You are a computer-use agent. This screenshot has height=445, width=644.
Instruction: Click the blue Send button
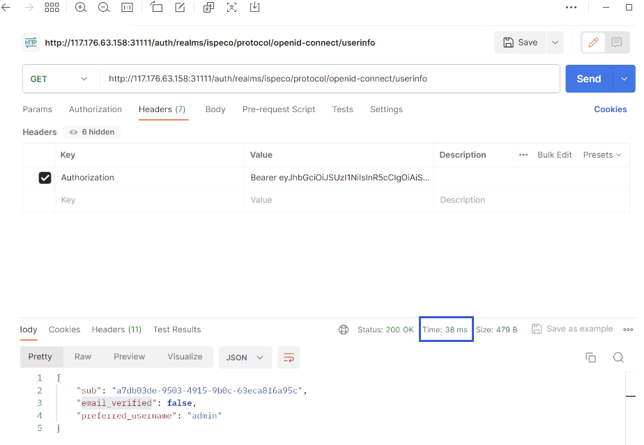588,79
